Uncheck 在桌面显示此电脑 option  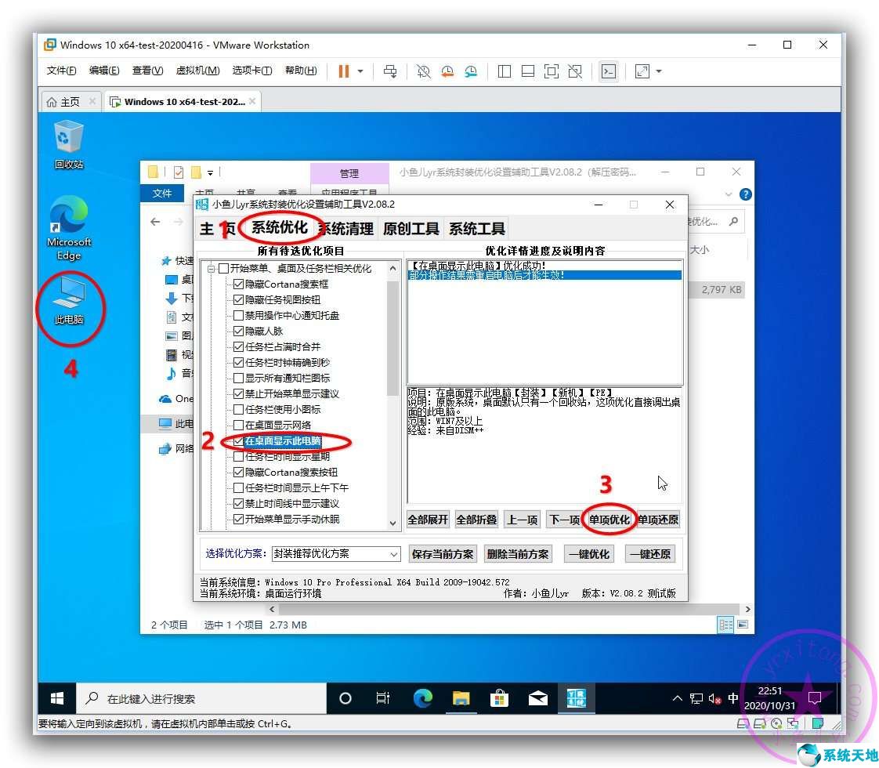coord(240,441)
